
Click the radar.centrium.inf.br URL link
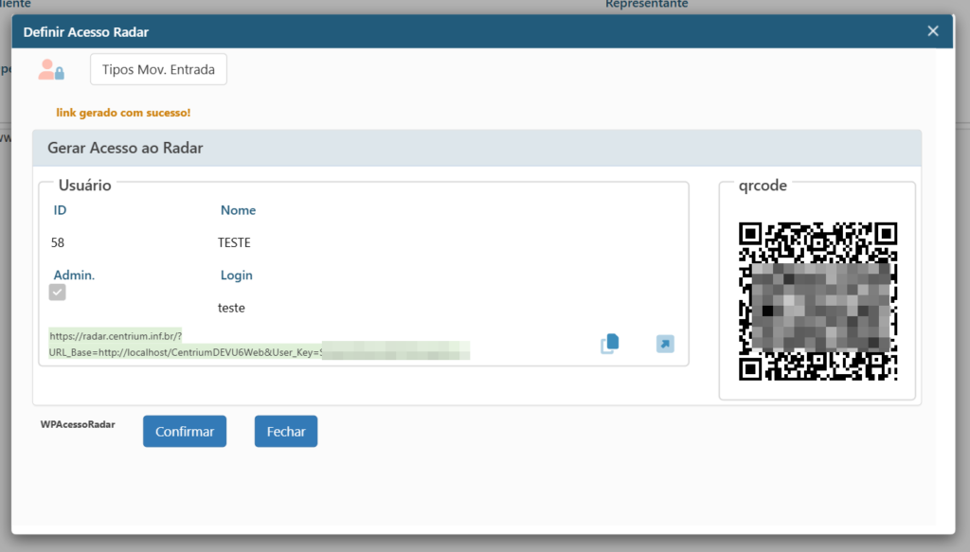[115, 335]
